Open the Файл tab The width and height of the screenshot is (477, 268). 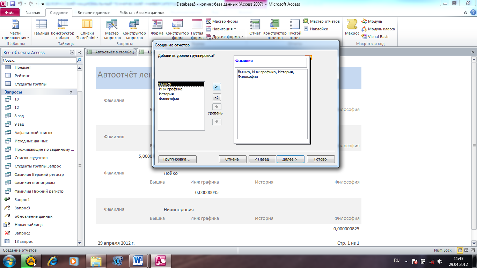point(10,13)
